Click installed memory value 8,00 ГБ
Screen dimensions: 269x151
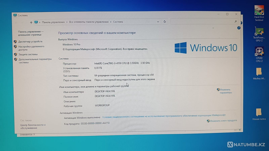click(x=98, y=68)
